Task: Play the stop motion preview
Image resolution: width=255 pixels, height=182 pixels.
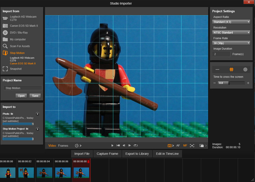Action: (112, 146)
